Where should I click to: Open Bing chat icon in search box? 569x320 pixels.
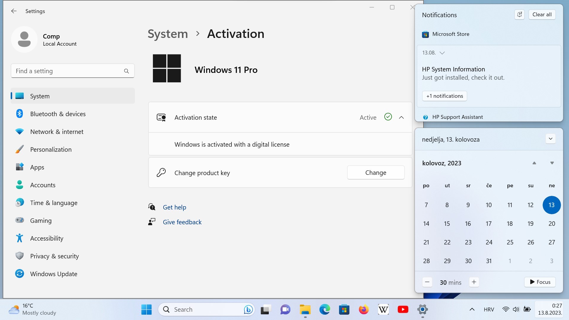pyautogui.click(x=248, y=310)
